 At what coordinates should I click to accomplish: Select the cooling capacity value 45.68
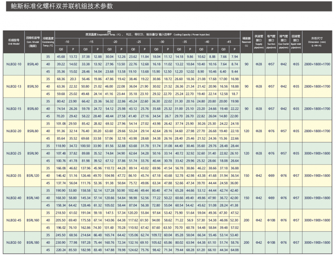point(61,57)
